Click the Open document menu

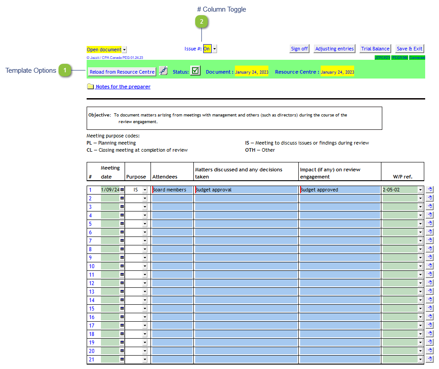pos(104,50)
